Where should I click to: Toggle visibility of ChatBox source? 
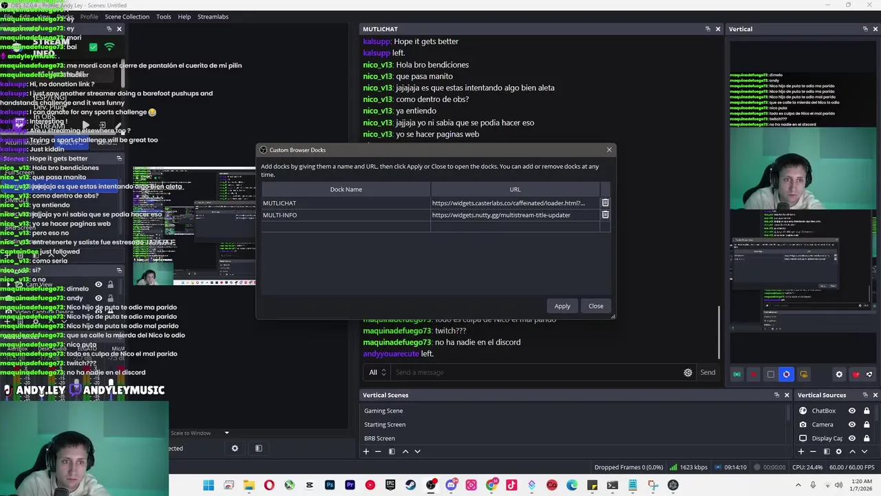coord(852,411)
